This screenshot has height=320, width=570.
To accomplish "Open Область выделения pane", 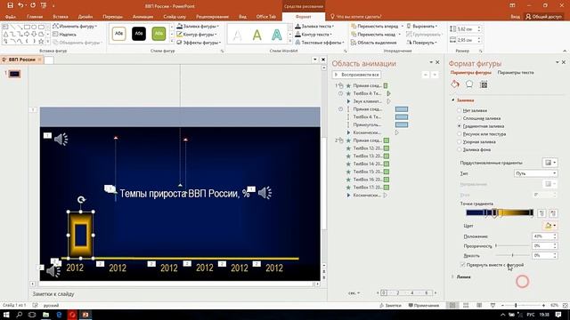I will click(374, 43).
